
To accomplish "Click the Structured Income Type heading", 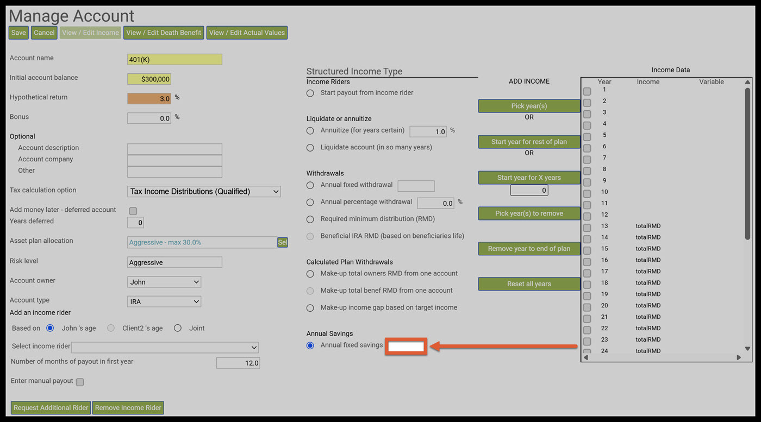I will point(354,72).
